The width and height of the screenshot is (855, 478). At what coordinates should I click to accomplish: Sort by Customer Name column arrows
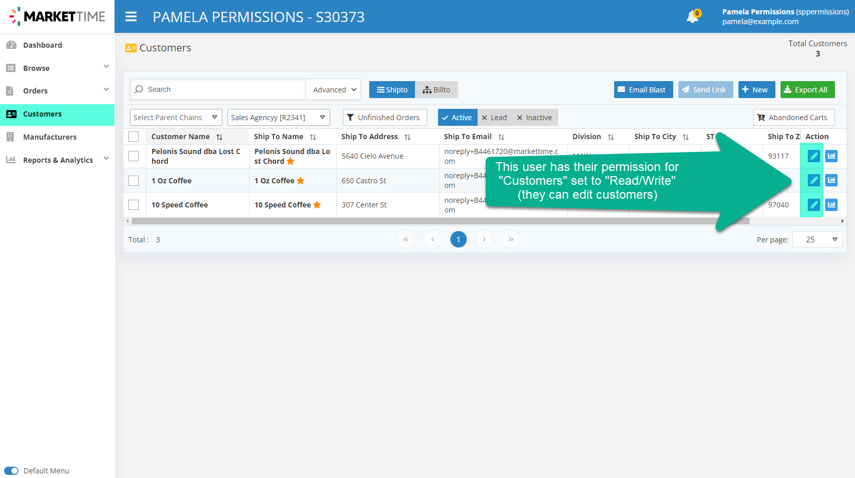219,137
